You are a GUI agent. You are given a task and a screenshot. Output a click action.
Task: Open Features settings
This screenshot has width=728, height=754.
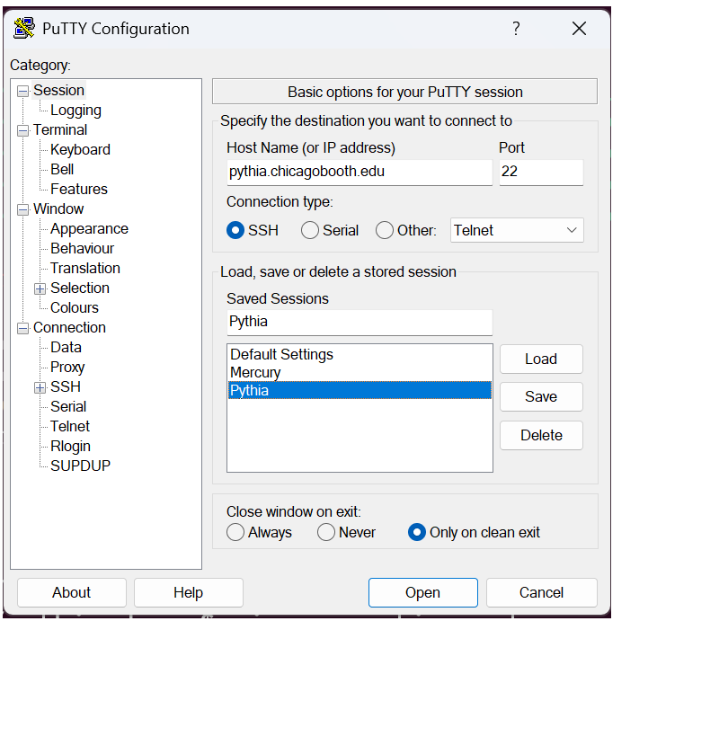(79, 189)
